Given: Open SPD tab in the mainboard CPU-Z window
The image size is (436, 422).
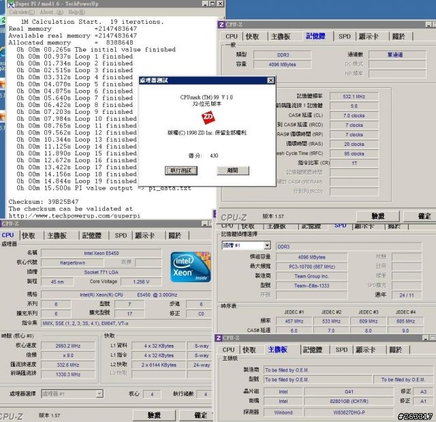Looking at the screenshot, I should pos(341,350).
